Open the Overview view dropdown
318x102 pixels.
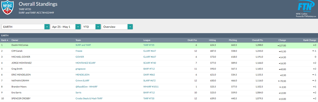point(117,27)
